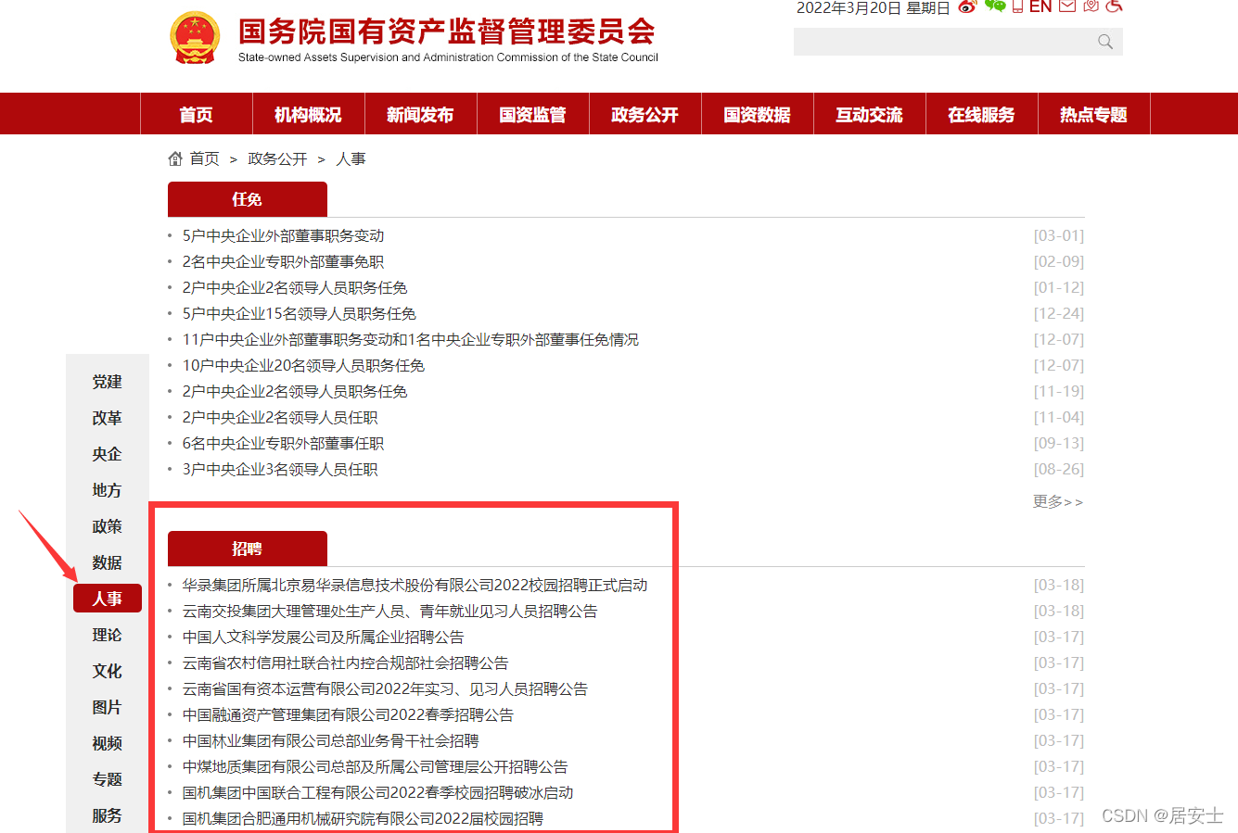This screenshot has height=833, width=1238.
Task: Open 云南省国有资本运营 实习招聘公告
Action: 385,689
